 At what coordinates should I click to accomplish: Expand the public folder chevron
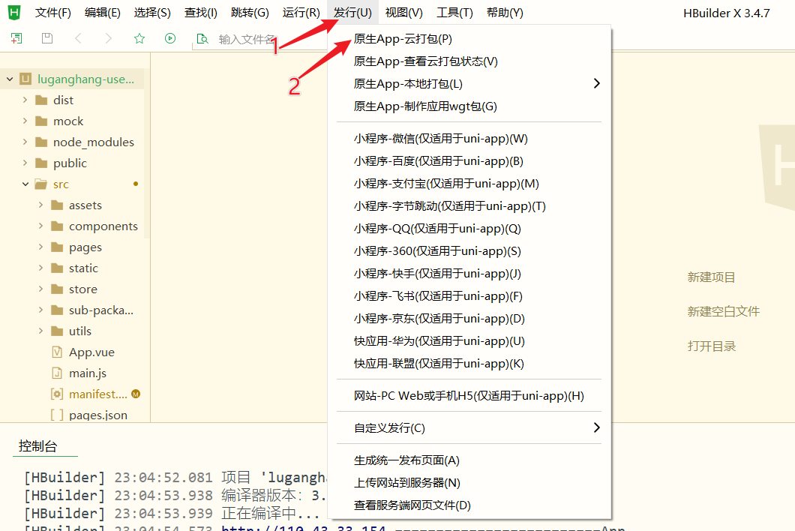(x=25, y=163)
